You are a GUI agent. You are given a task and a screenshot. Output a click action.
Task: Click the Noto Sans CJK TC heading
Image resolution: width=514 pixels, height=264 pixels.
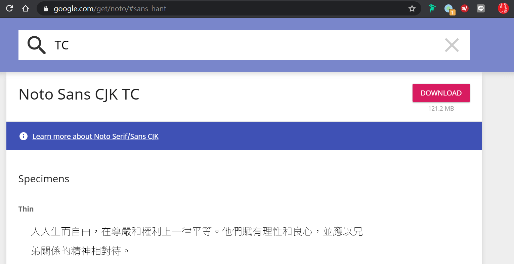click(79, 95)
